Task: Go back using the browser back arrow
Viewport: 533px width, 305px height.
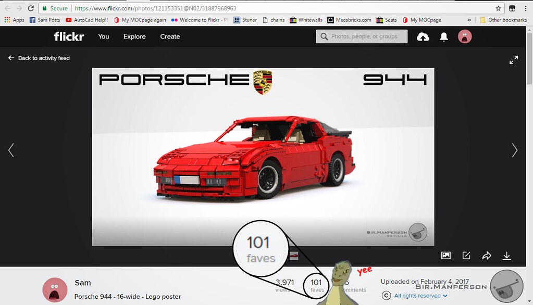Action: 7,8
